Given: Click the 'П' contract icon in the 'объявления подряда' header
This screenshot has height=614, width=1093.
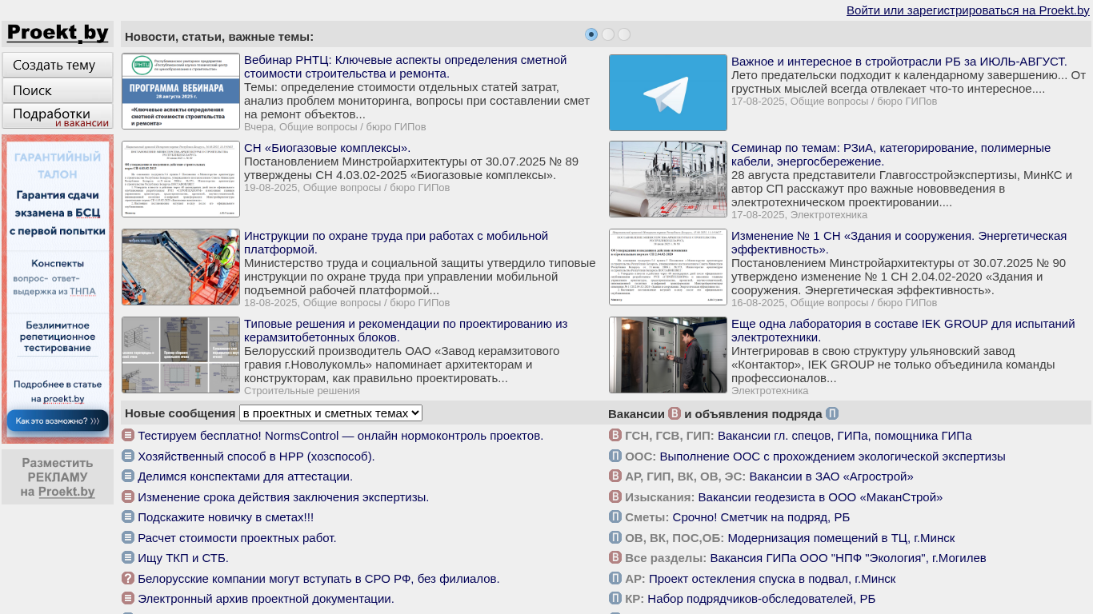Looking at the screenshot, I should coord(832,413).
